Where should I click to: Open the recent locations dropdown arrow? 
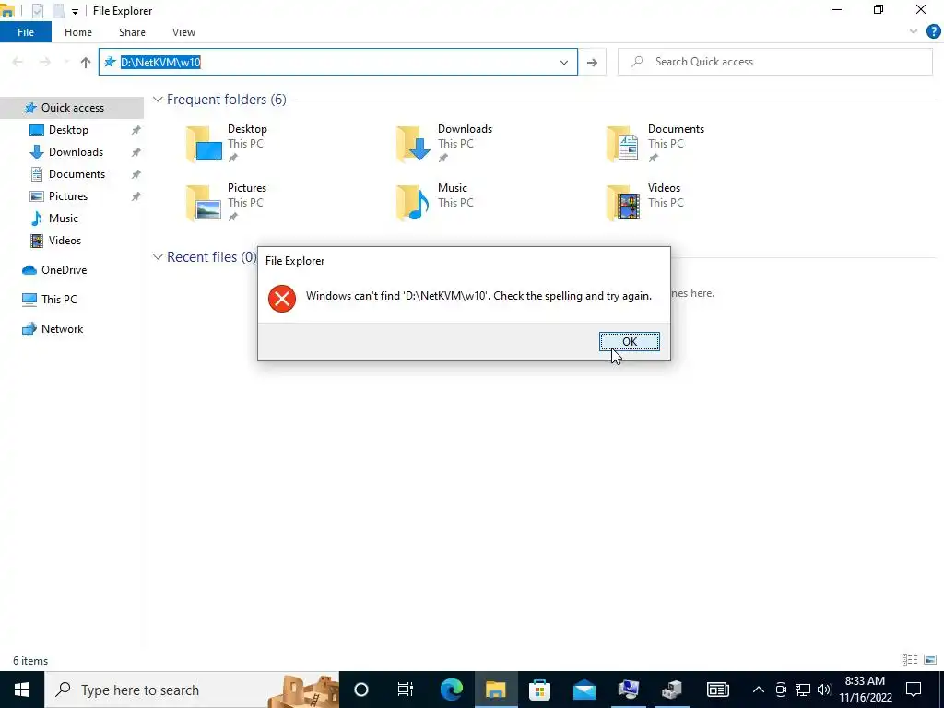coord(66,62)
